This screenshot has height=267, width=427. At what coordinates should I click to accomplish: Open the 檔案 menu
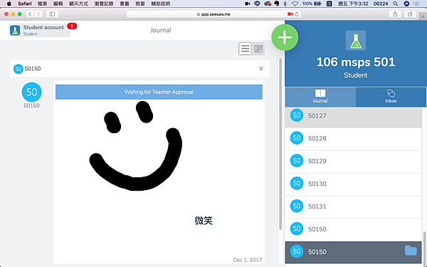coord(43,4)
